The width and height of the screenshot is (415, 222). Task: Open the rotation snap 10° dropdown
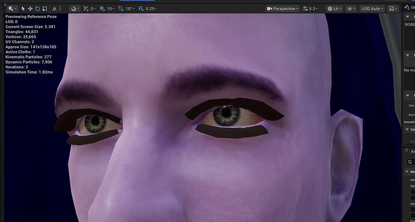pos(130,9)
